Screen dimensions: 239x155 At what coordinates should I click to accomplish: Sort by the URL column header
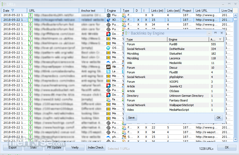53,10
